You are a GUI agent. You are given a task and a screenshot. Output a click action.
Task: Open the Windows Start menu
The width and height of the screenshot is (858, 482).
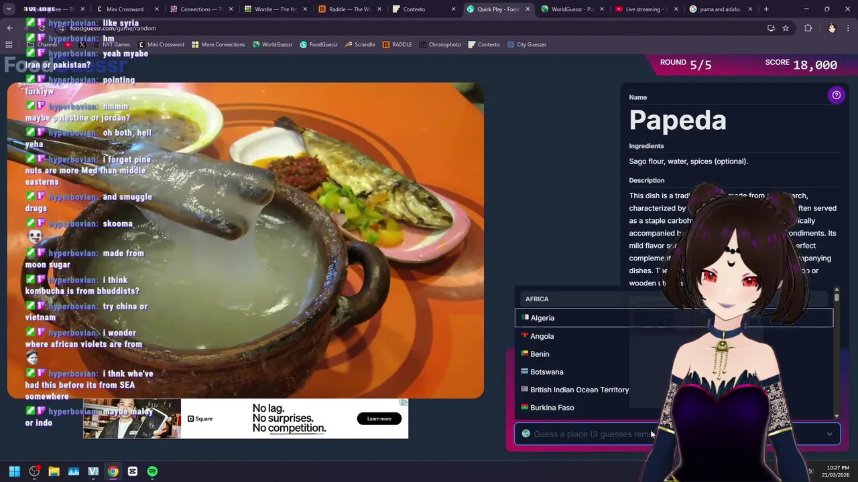click(x=15, y=471)
